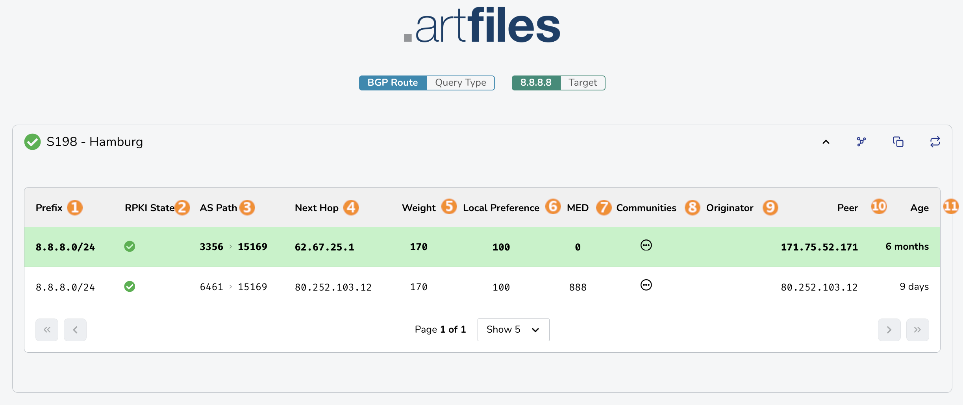Copy the Hamburg results to clipboard
Screen dimensions: 963x405
pyautogui.click(x=898, y=142)
